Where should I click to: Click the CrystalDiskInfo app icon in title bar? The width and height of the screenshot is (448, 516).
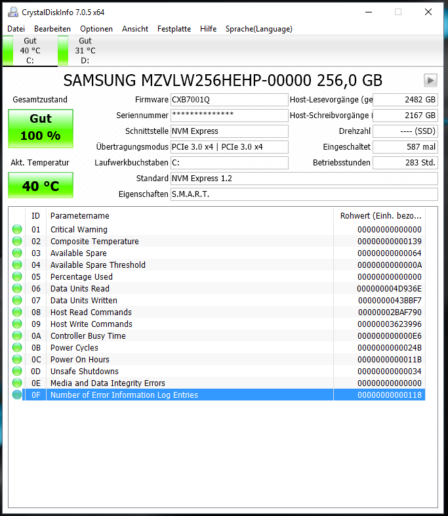click(x=13, y=12)
